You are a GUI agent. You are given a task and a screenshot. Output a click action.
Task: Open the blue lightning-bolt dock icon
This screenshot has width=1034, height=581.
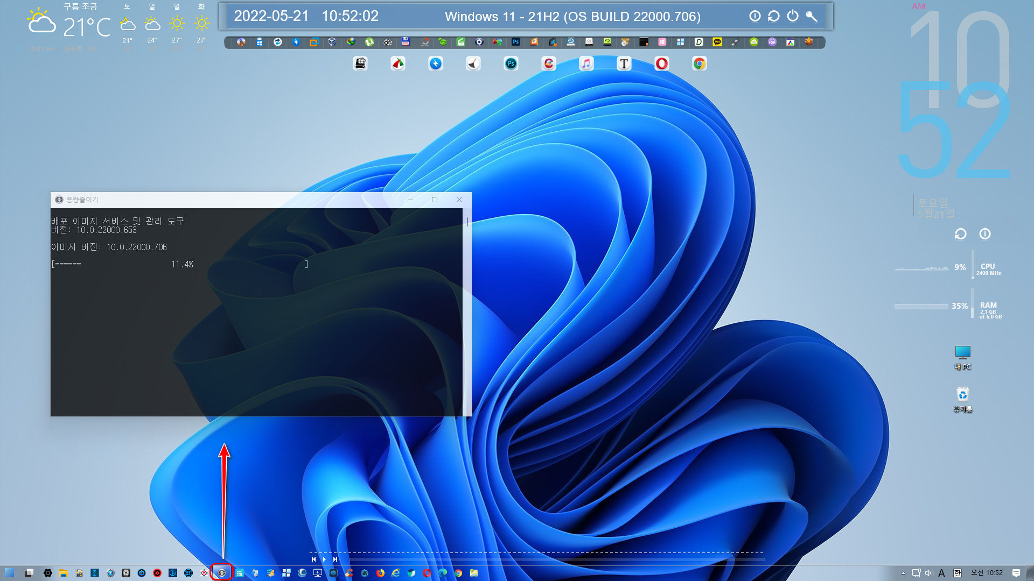pyautogui.click(x=435, y=64)
